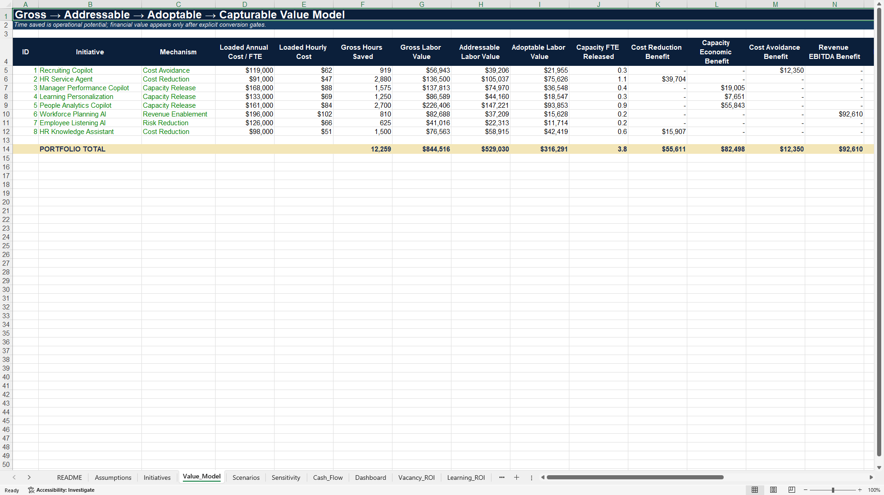Select the $39,704 cost reduction cell

pyautogui.click(x=657, y=79)
